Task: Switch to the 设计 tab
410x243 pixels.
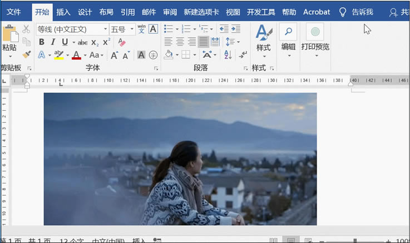Action: coord(85,12)
